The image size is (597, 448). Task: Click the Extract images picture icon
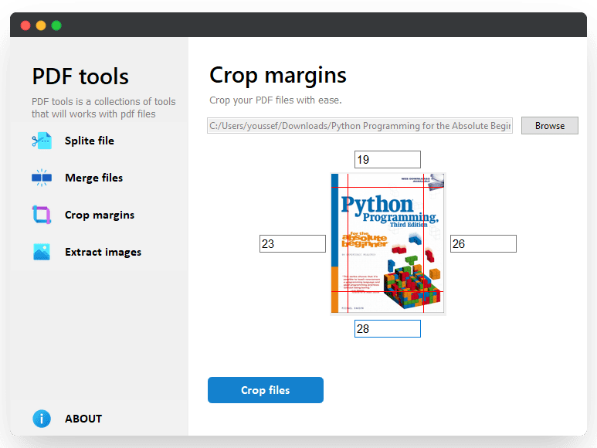tap(42, 252)
